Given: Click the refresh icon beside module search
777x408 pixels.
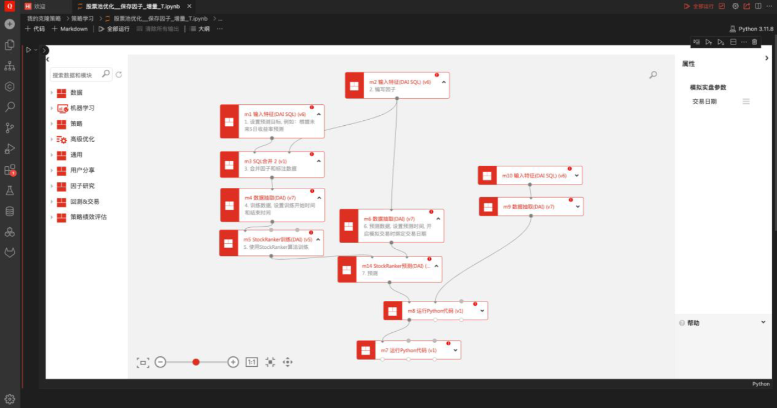Looking at the screenshot, I should coord(119,75).
